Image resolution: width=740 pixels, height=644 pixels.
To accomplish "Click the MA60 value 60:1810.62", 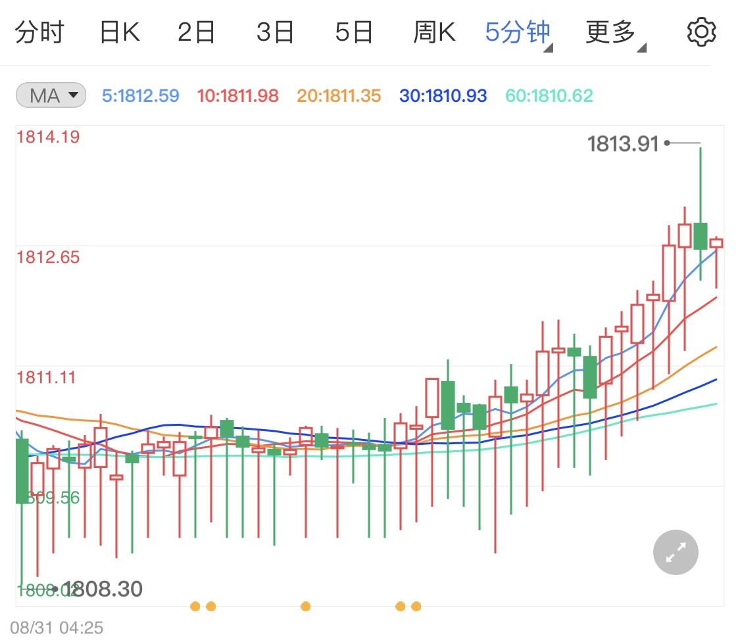I will pyautogui.click(x=549, y=96).
